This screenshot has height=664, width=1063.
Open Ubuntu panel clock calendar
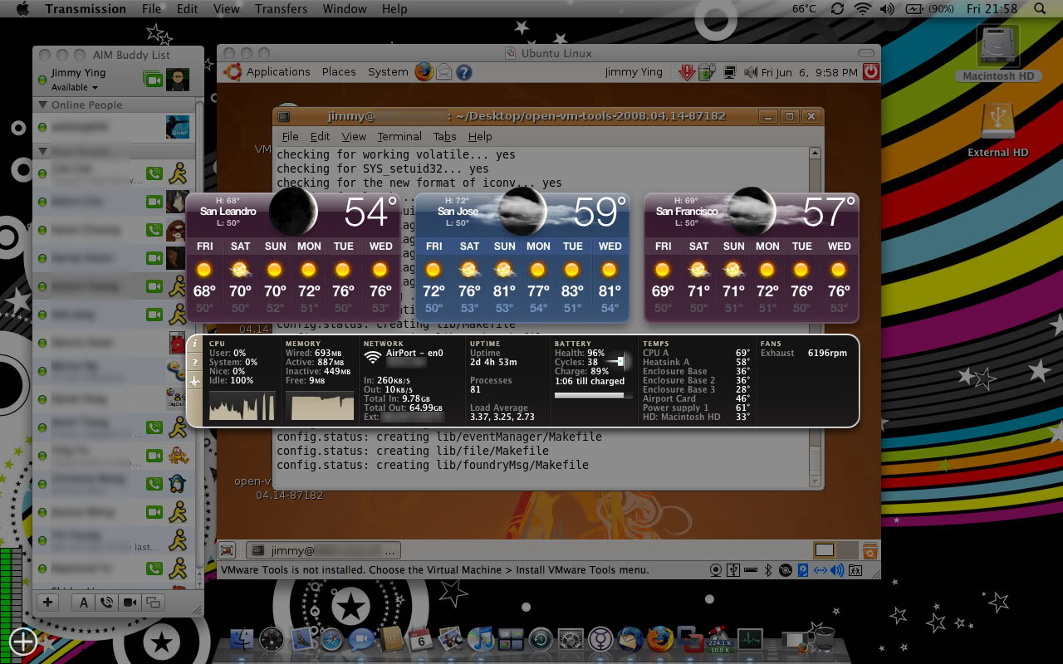(810, 72)
